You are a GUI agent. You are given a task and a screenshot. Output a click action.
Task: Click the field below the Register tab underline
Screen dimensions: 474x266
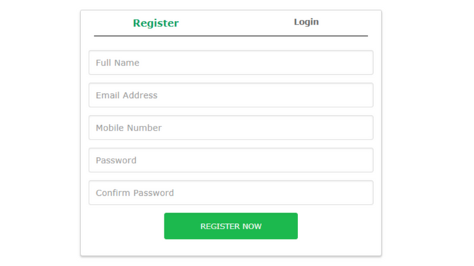231,63
